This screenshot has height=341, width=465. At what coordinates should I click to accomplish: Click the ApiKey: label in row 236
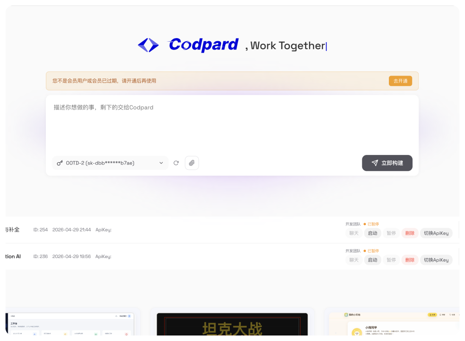click(x=104, y=257)
